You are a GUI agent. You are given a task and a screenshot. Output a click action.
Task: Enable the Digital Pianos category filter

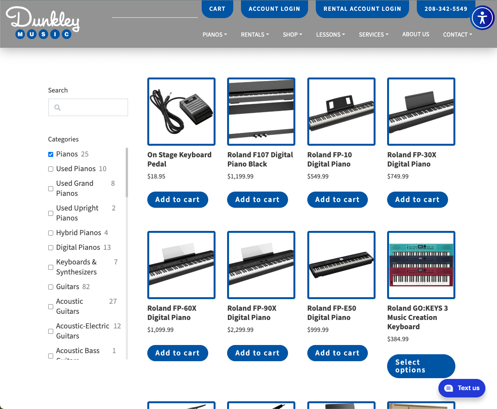(x=51, y=247)
